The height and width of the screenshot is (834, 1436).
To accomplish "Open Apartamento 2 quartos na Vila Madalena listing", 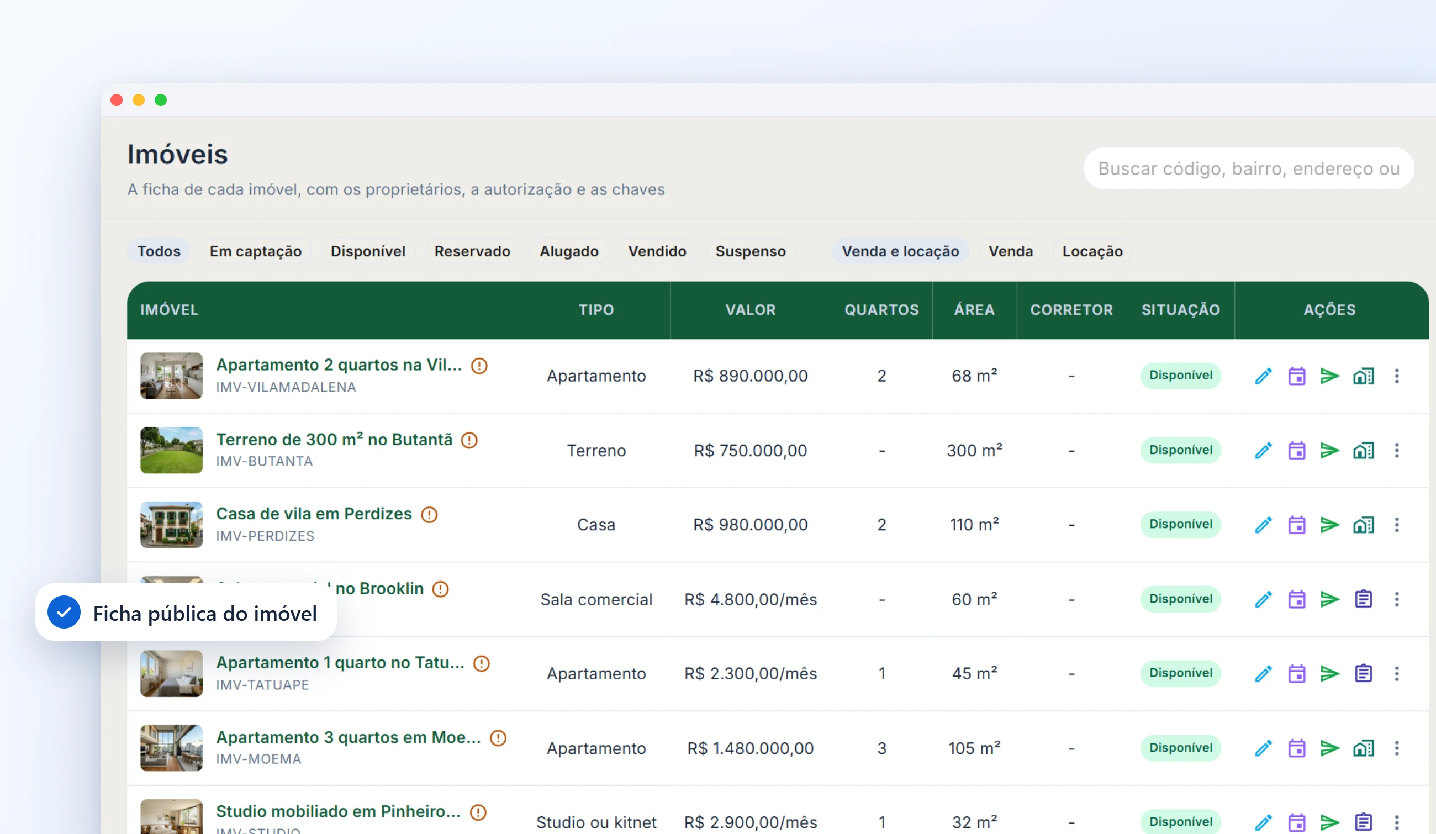I will 339,365.
